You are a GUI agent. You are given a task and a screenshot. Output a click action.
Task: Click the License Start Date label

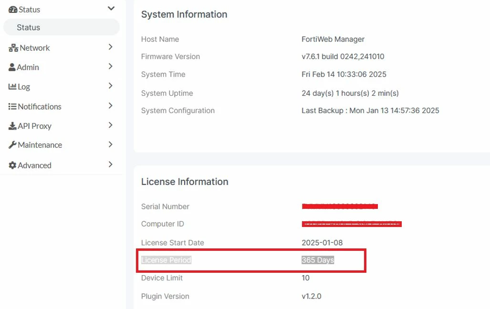tap(173, 243)
